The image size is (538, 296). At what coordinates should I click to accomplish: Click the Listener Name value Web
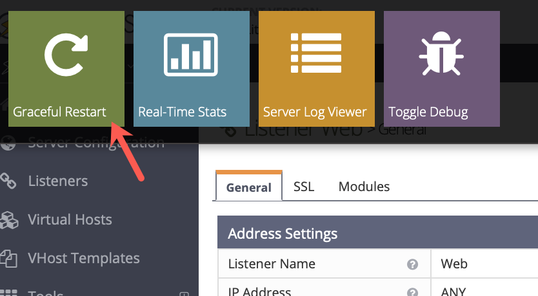(454, 264)
